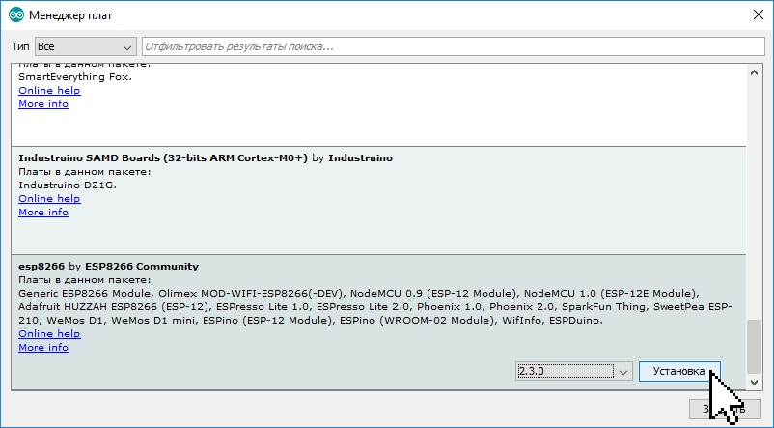Open Online help for SmartEverything Fox
The width and height of the screenshot is (774, 428).
[x=49, y=91]
